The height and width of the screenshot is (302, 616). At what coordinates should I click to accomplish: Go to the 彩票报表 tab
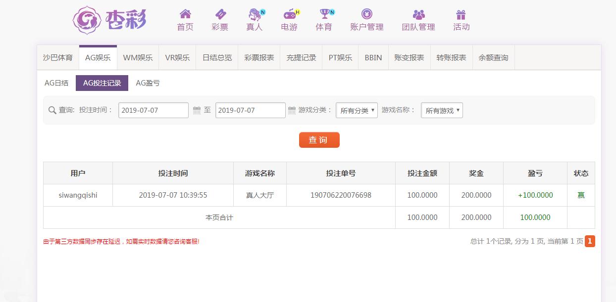(x=259, y=57)
